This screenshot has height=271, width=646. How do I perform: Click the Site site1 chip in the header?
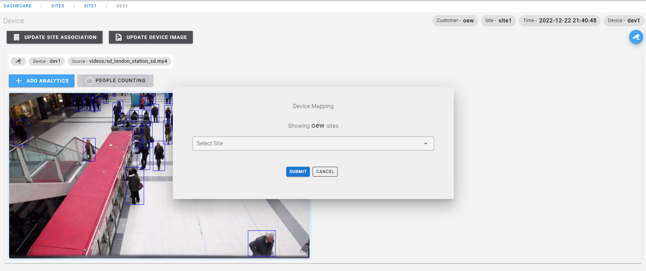(x=498, y=21)
